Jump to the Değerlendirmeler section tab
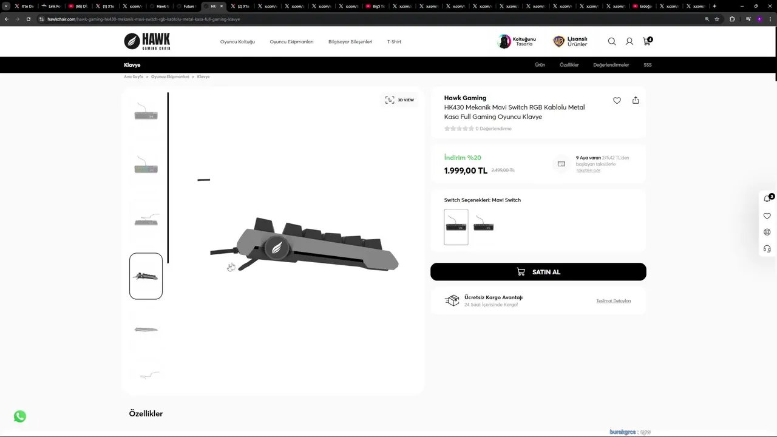Screen dimensions: 777x437 pyautogui.click(x=611, y=65)
